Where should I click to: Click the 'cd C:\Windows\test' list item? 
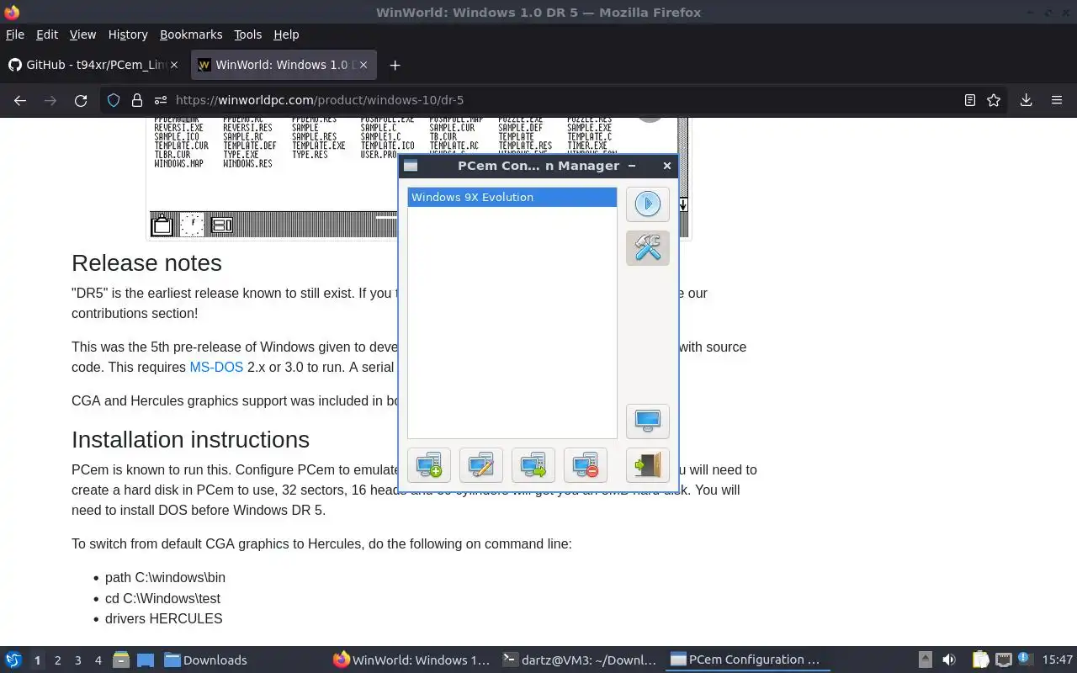pos(162,598)
